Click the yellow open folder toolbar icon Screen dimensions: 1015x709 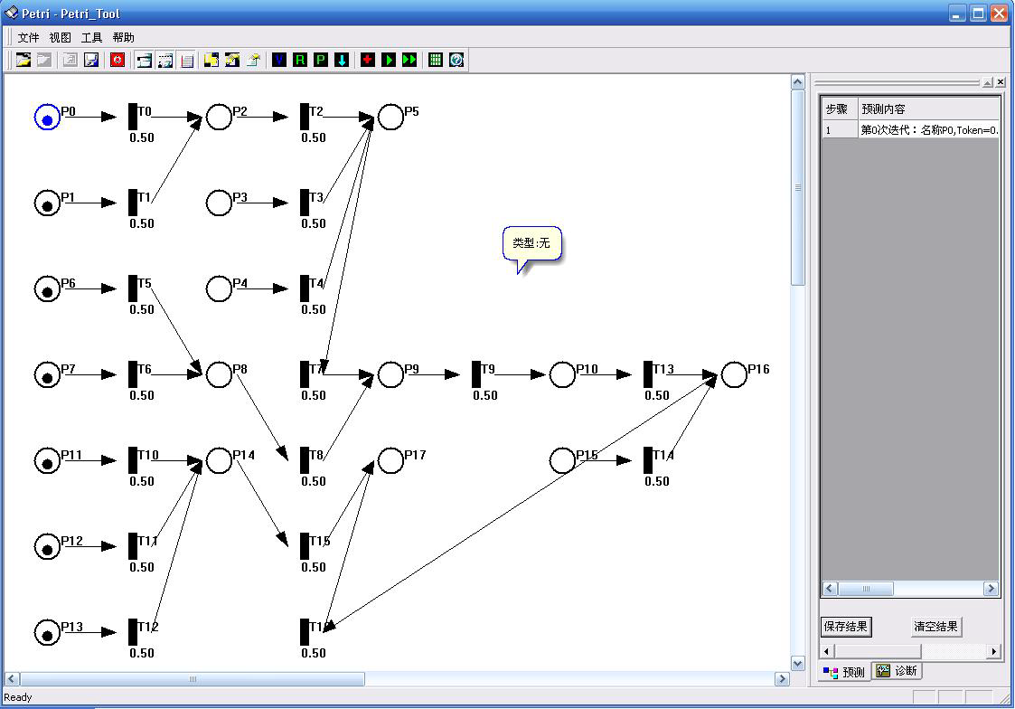23,60
